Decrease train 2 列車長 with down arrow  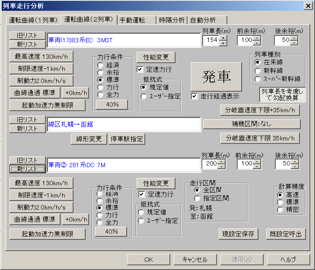(x=221, y=166)
